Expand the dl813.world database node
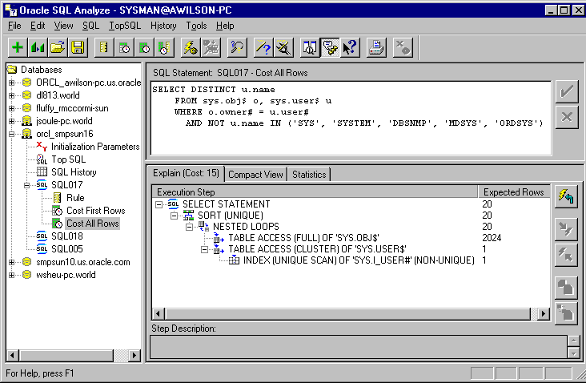Viewport: 586px width, 383px height. tap(11, 95)
